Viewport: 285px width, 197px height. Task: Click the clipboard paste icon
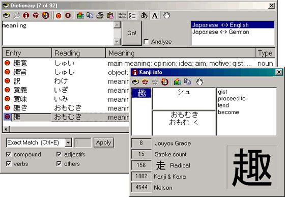click(x=110, y=15)
